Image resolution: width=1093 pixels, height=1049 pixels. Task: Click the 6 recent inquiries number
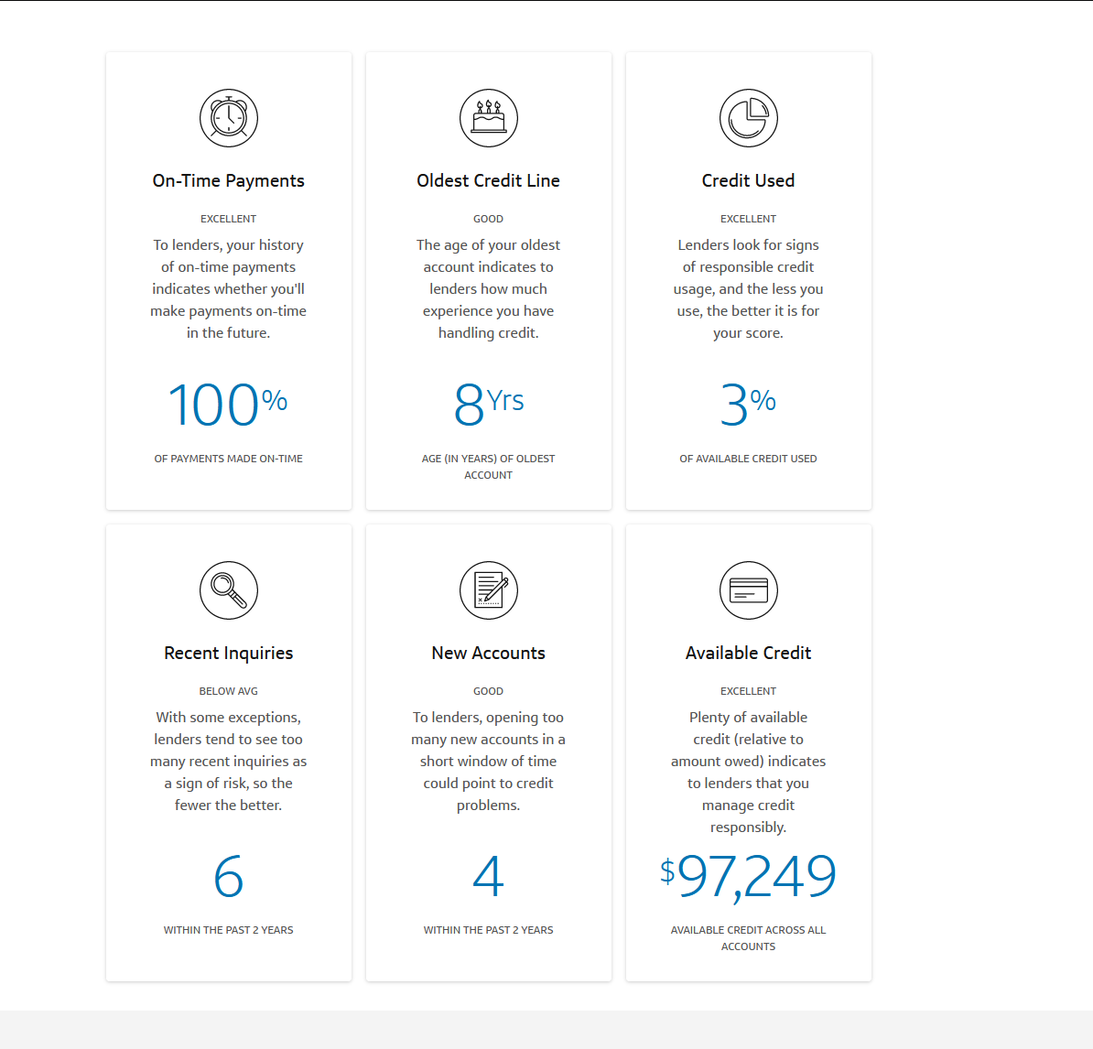pyautogui.click(x=229, y=877)
